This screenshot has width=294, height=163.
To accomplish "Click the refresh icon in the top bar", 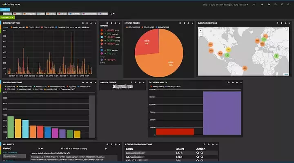I will tap(254, 4).
